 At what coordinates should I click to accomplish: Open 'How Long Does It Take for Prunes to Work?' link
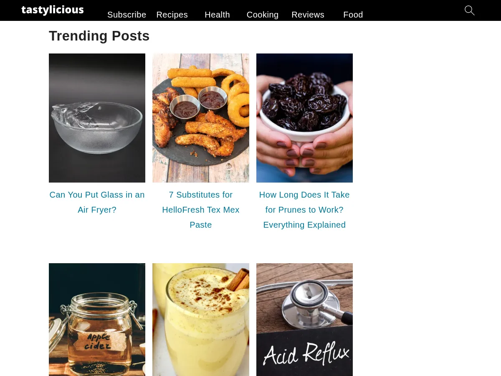click(x=304, y=202)
